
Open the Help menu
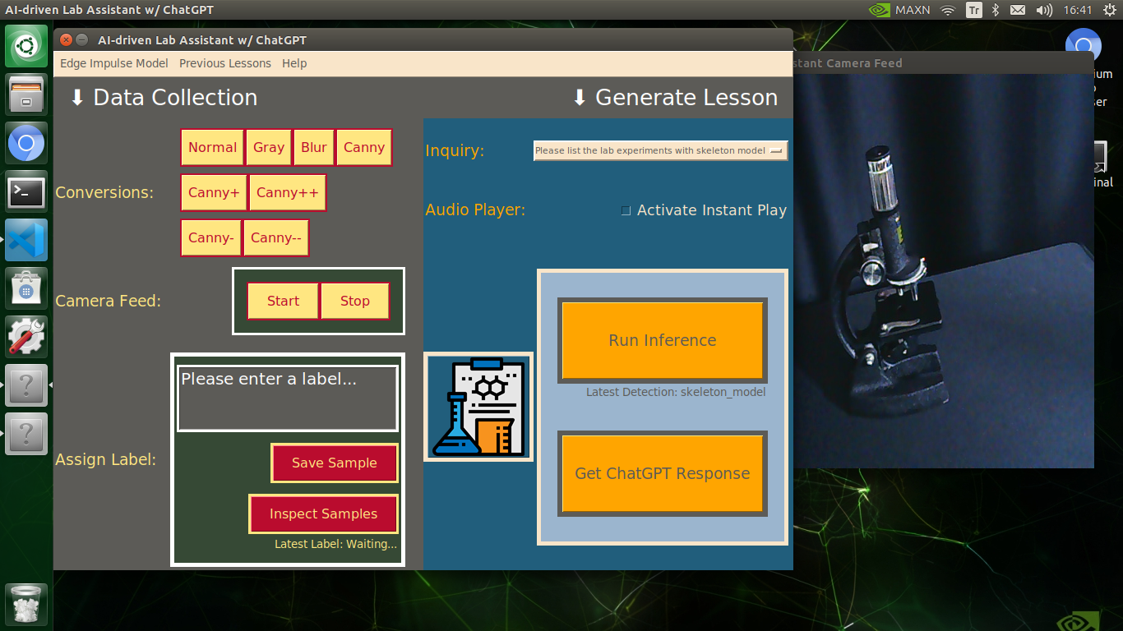294,63
